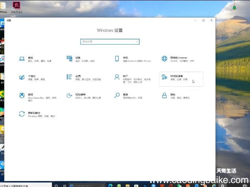Screen dimensions: 250x187
Task: Open Update & Security (更新和安全) category
Action: 37,114
